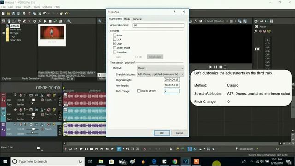This screenshot has width=295, height=166.
Task: Open the Stretch Attributes dropdown
Action: point(161,74)
